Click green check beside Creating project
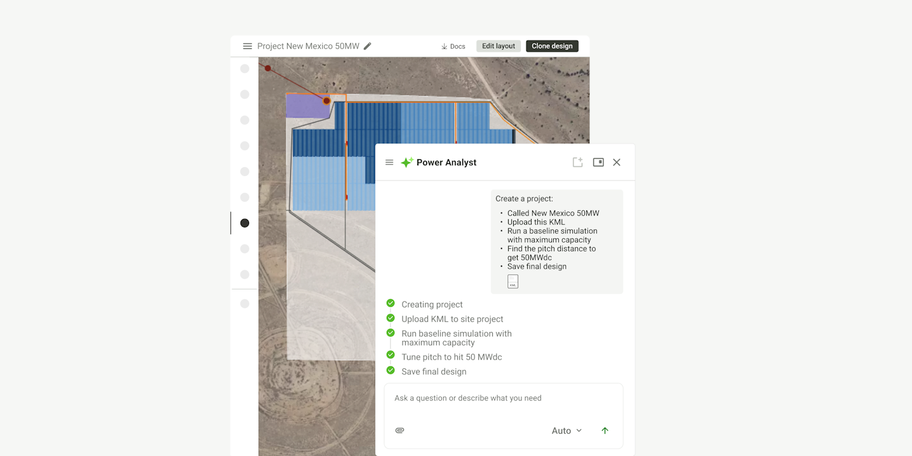912x456 pixels. pos(391,304)
